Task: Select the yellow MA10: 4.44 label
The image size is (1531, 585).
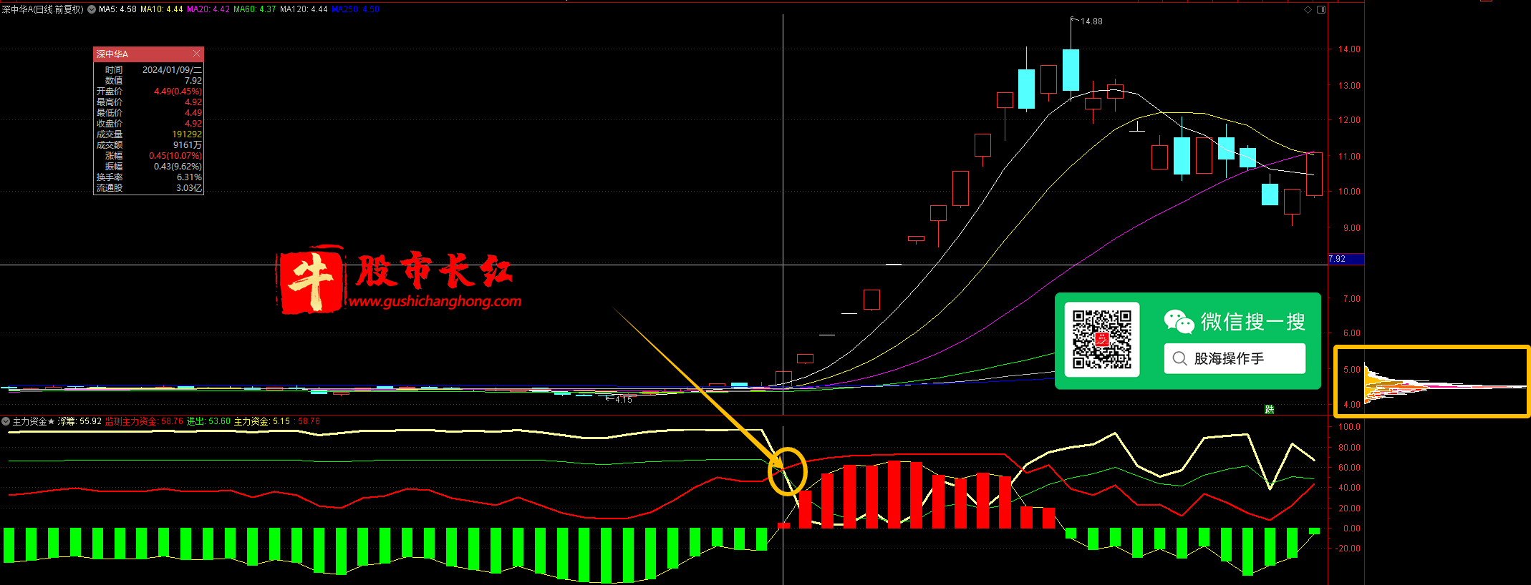Action: pyautogui.click(x=161, y=9)
